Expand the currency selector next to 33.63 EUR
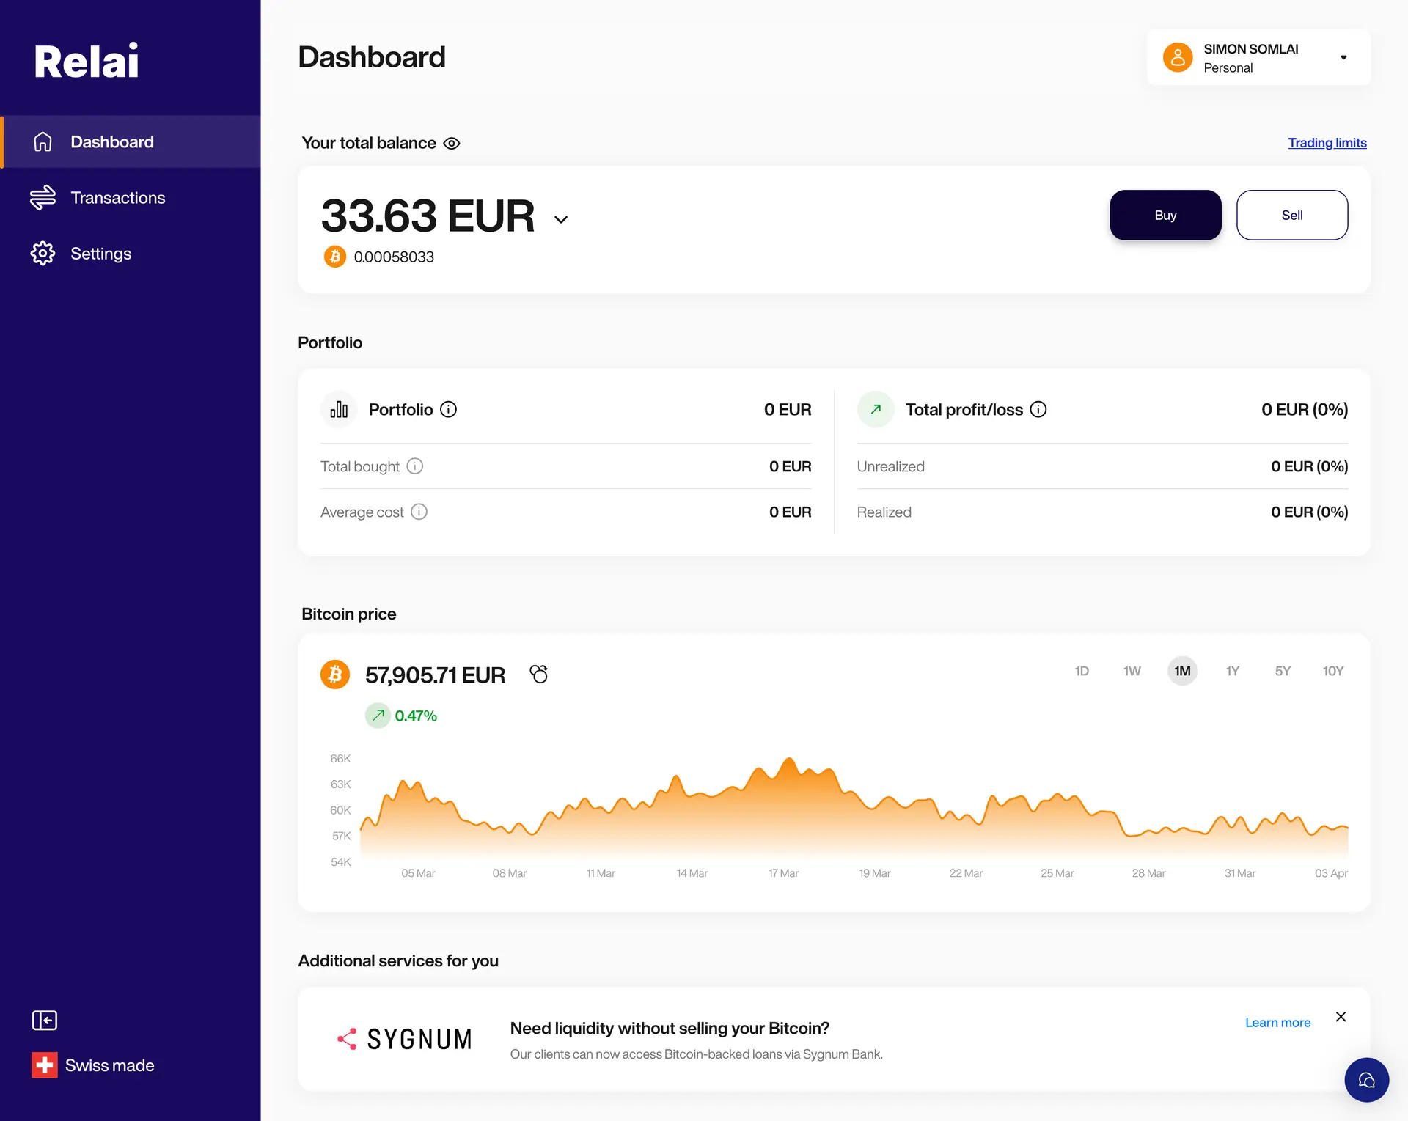 tap(561, 218)
